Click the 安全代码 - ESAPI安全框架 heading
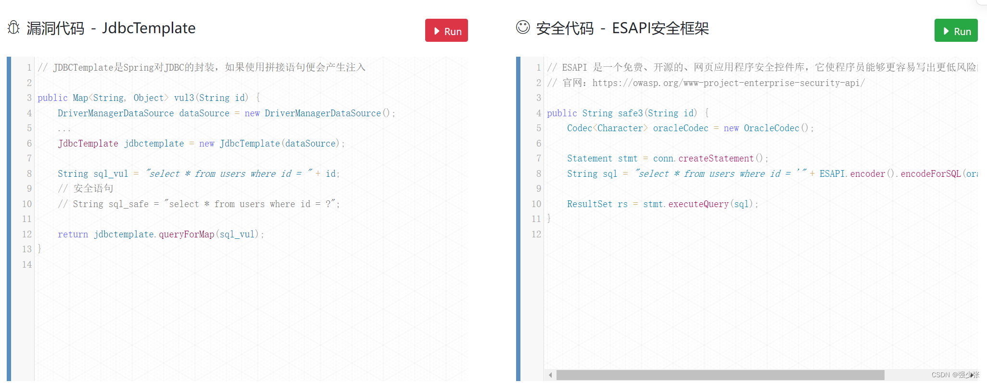The height and width of the screenshot is (383, 987). (622, 28)
